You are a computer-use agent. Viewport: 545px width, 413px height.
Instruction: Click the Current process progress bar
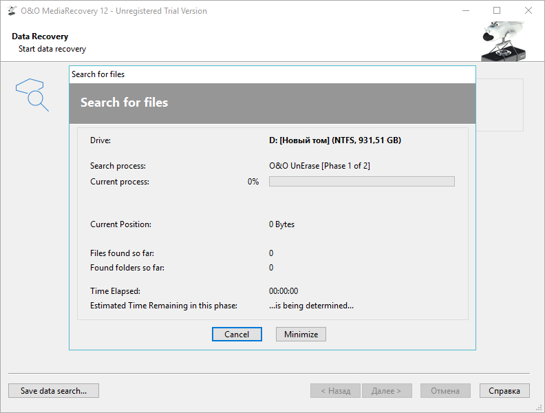[361, 182]
